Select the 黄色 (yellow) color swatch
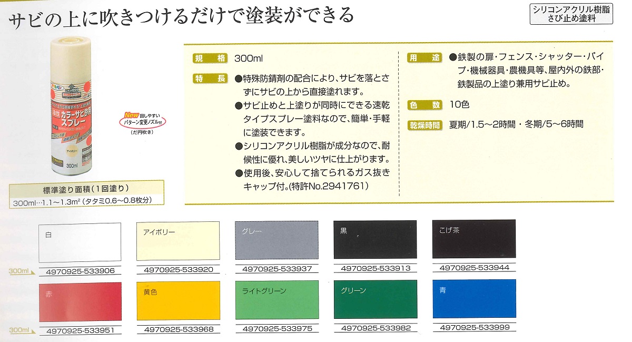 point(178,300)
